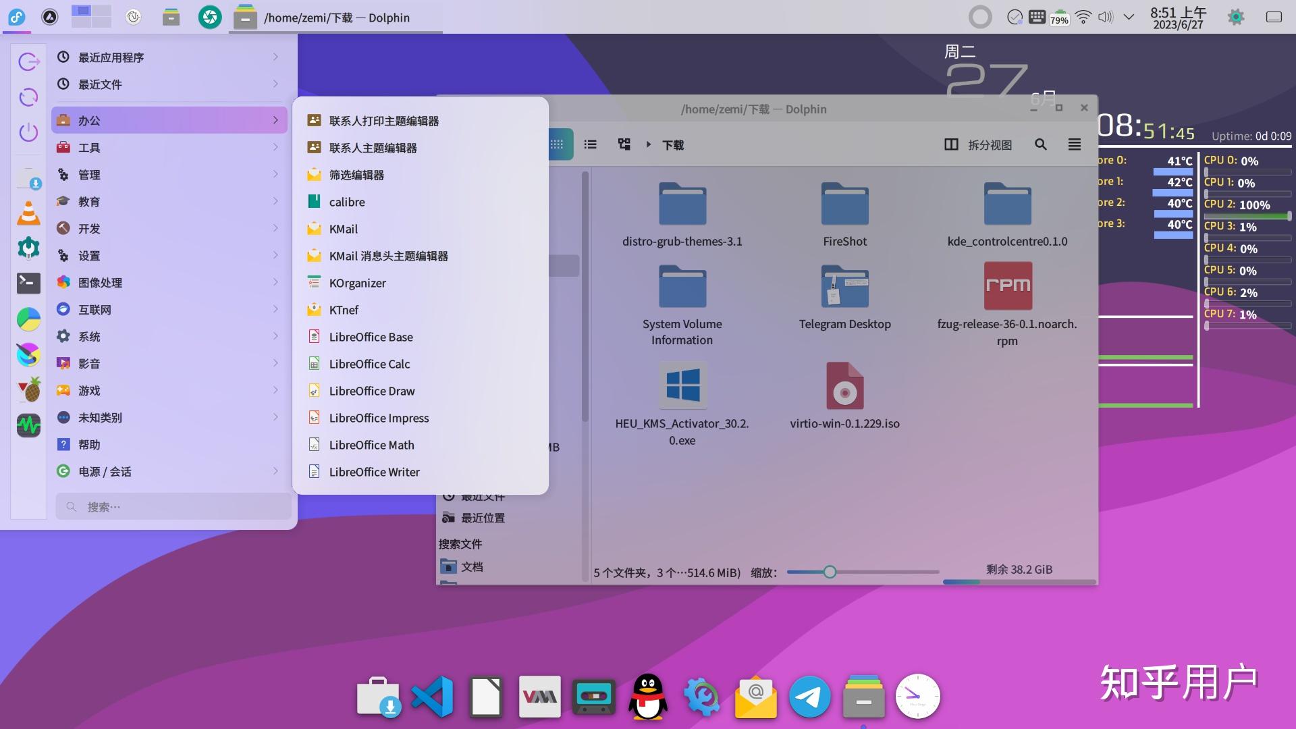Launch QQ penguin icon in the dock
1296x729 pixels.
[x=648, y=697]
